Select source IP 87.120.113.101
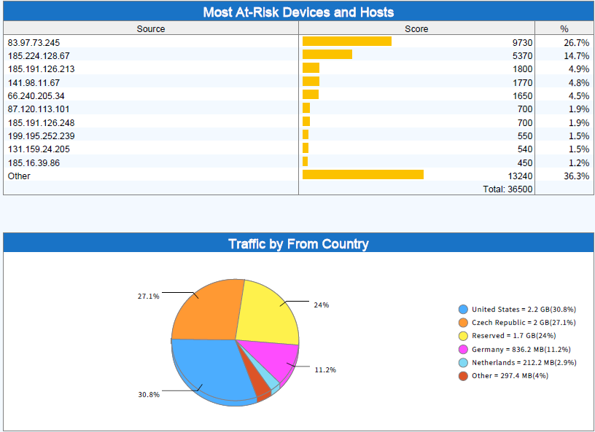The image size is (595, 432). pyautogui.click(x=39, y=109)
